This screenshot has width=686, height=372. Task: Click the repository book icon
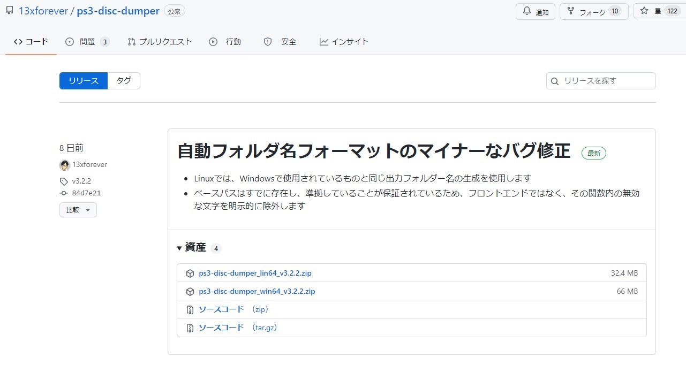10,11
